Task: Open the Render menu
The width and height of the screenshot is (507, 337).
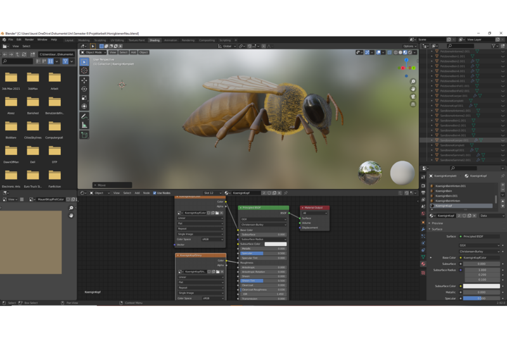Action: pyautogui.click(x=29, y=39)
